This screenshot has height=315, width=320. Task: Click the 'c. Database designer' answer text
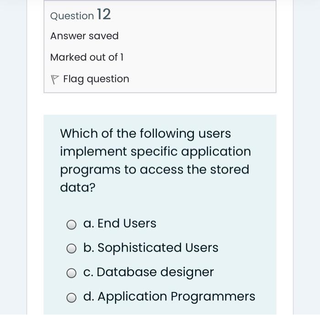point(149,272)
